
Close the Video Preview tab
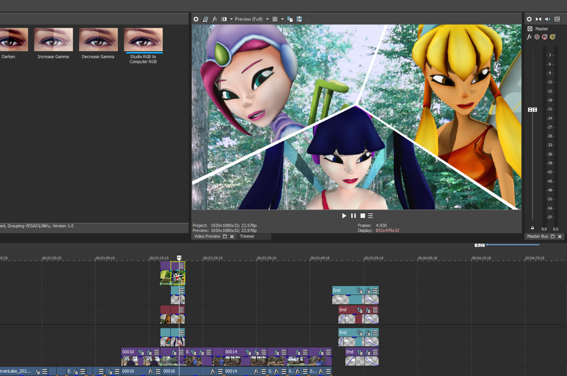coord(232,236)
